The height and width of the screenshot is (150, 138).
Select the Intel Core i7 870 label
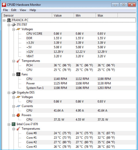27,124
